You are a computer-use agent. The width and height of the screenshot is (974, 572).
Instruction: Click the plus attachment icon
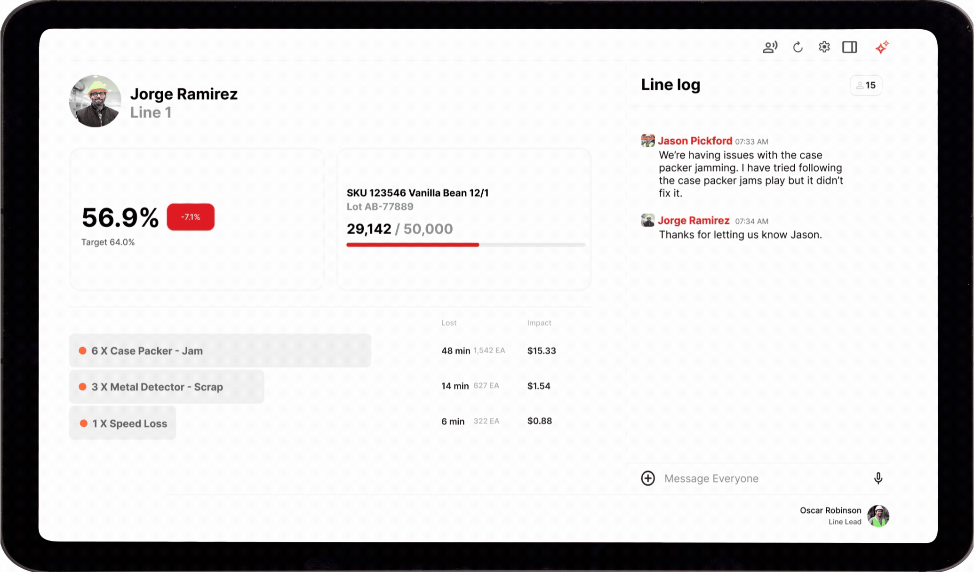(648, 478)
